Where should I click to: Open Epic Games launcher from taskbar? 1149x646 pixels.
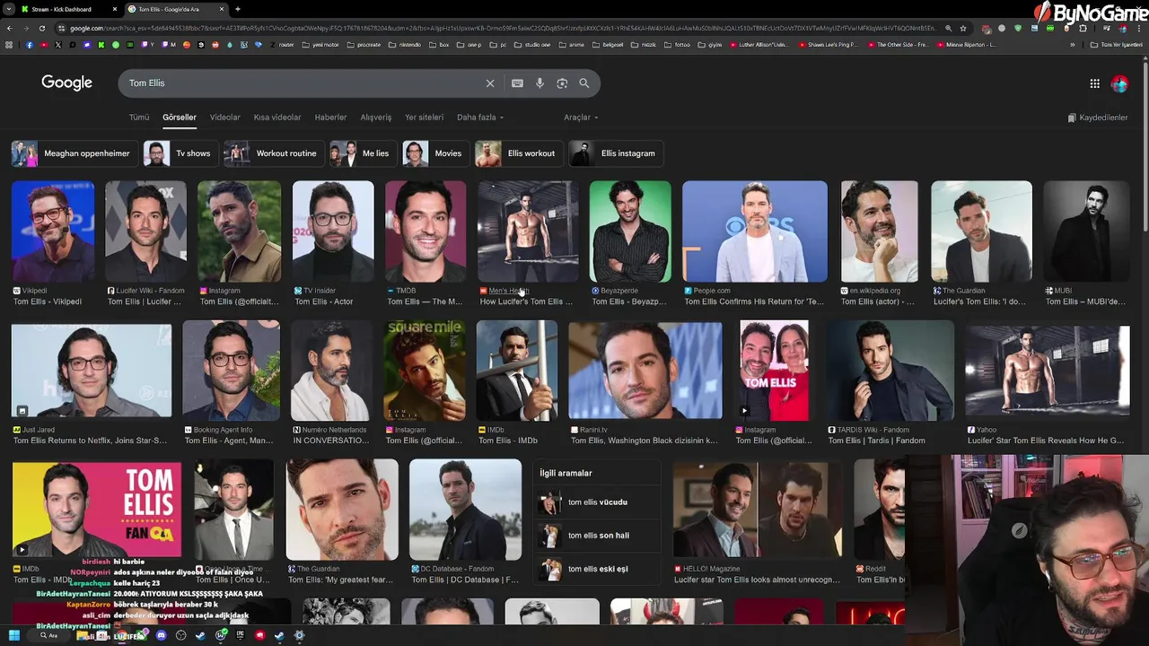click(240, 635)
